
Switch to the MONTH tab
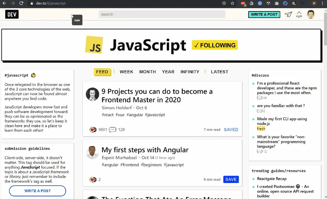click(x=148, y=72)
